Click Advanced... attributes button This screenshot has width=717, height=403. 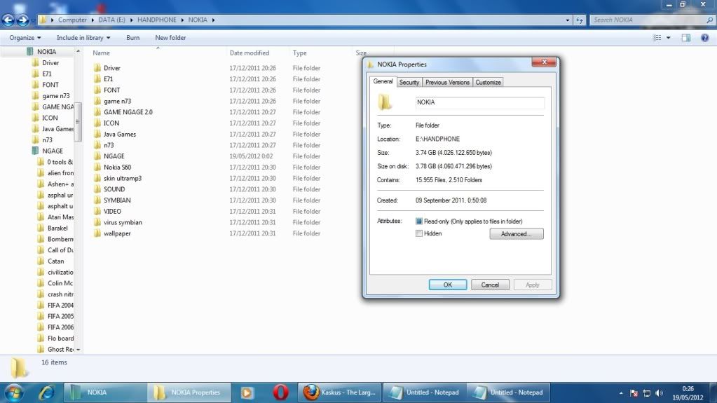click(x=517, y=234)
